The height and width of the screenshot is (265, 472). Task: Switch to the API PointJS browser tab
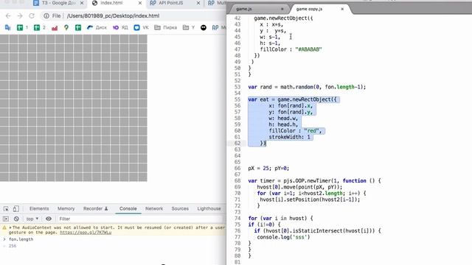175,3
